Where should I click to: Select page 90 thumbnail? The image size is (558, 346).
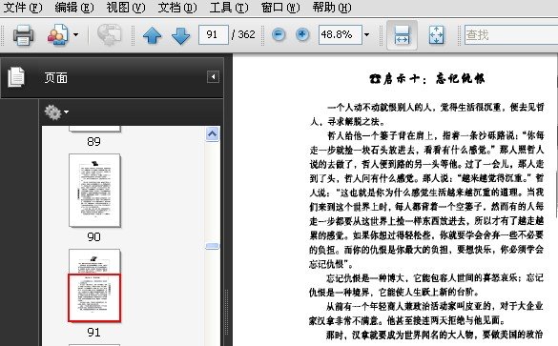tap(94, 191)
